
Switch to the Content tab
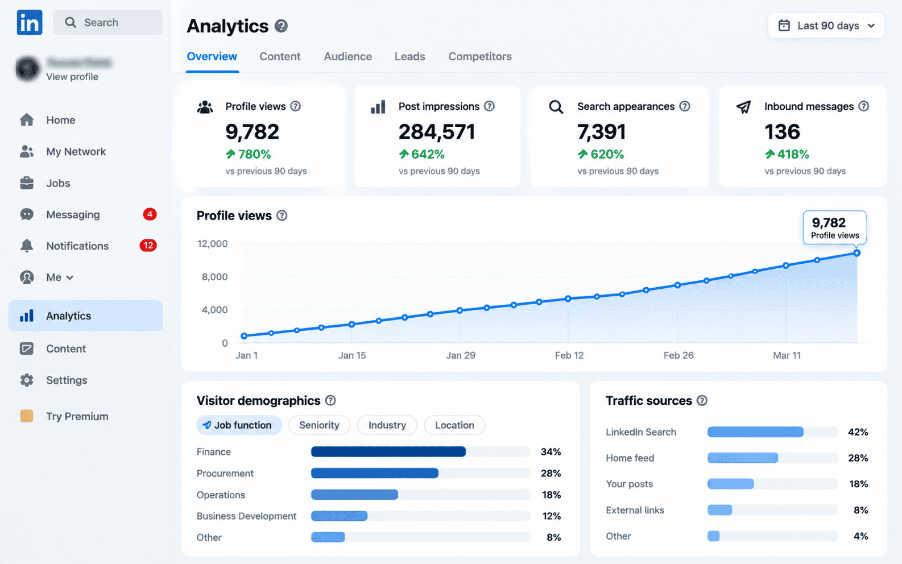coord(280,56)
